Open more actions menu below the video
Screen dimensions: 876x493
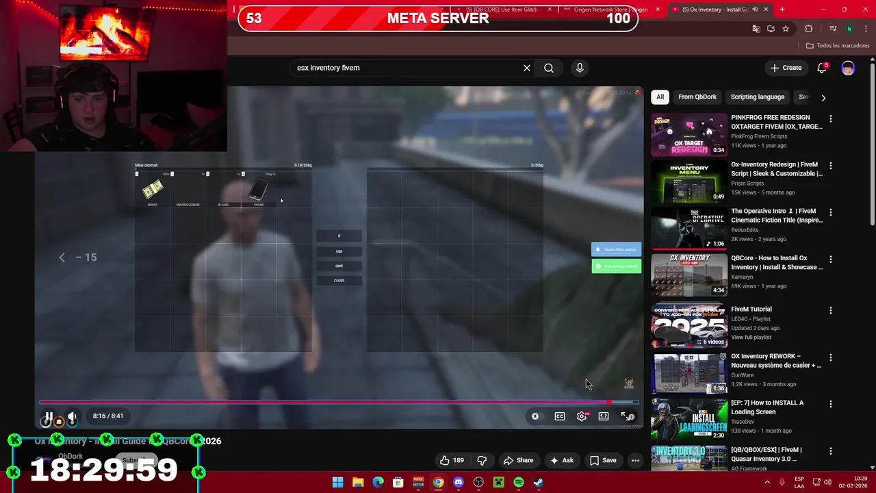pos(635,460)
